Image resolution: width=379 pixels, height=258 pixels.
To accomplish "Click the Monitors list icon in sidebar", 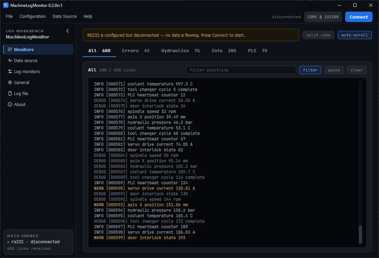I will tap(10, 49).
